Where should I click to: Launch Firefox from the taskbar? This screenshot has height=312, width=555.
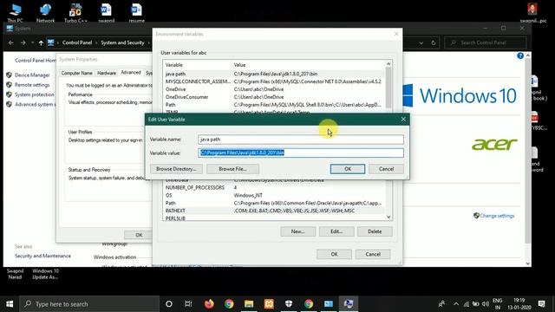[x=209, y=304]
